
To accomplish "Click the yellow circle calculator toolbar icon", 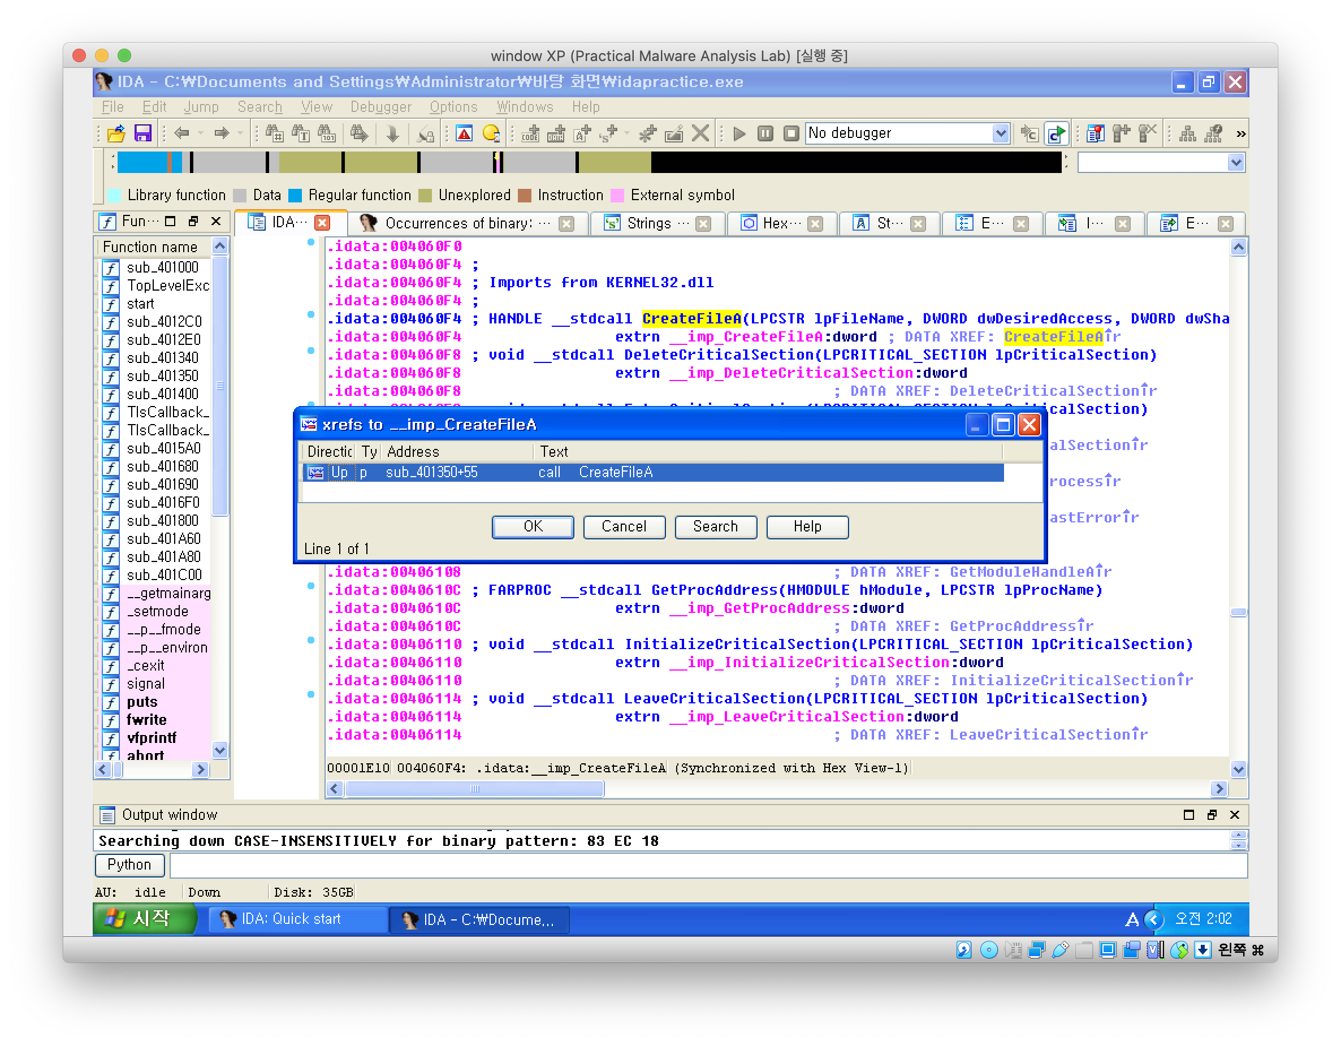I will pos(491,133).
